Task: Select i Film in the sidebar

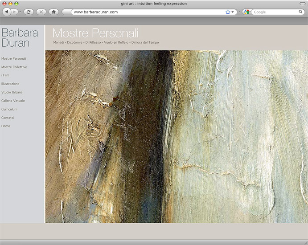Action: click(x=5, y=75)
